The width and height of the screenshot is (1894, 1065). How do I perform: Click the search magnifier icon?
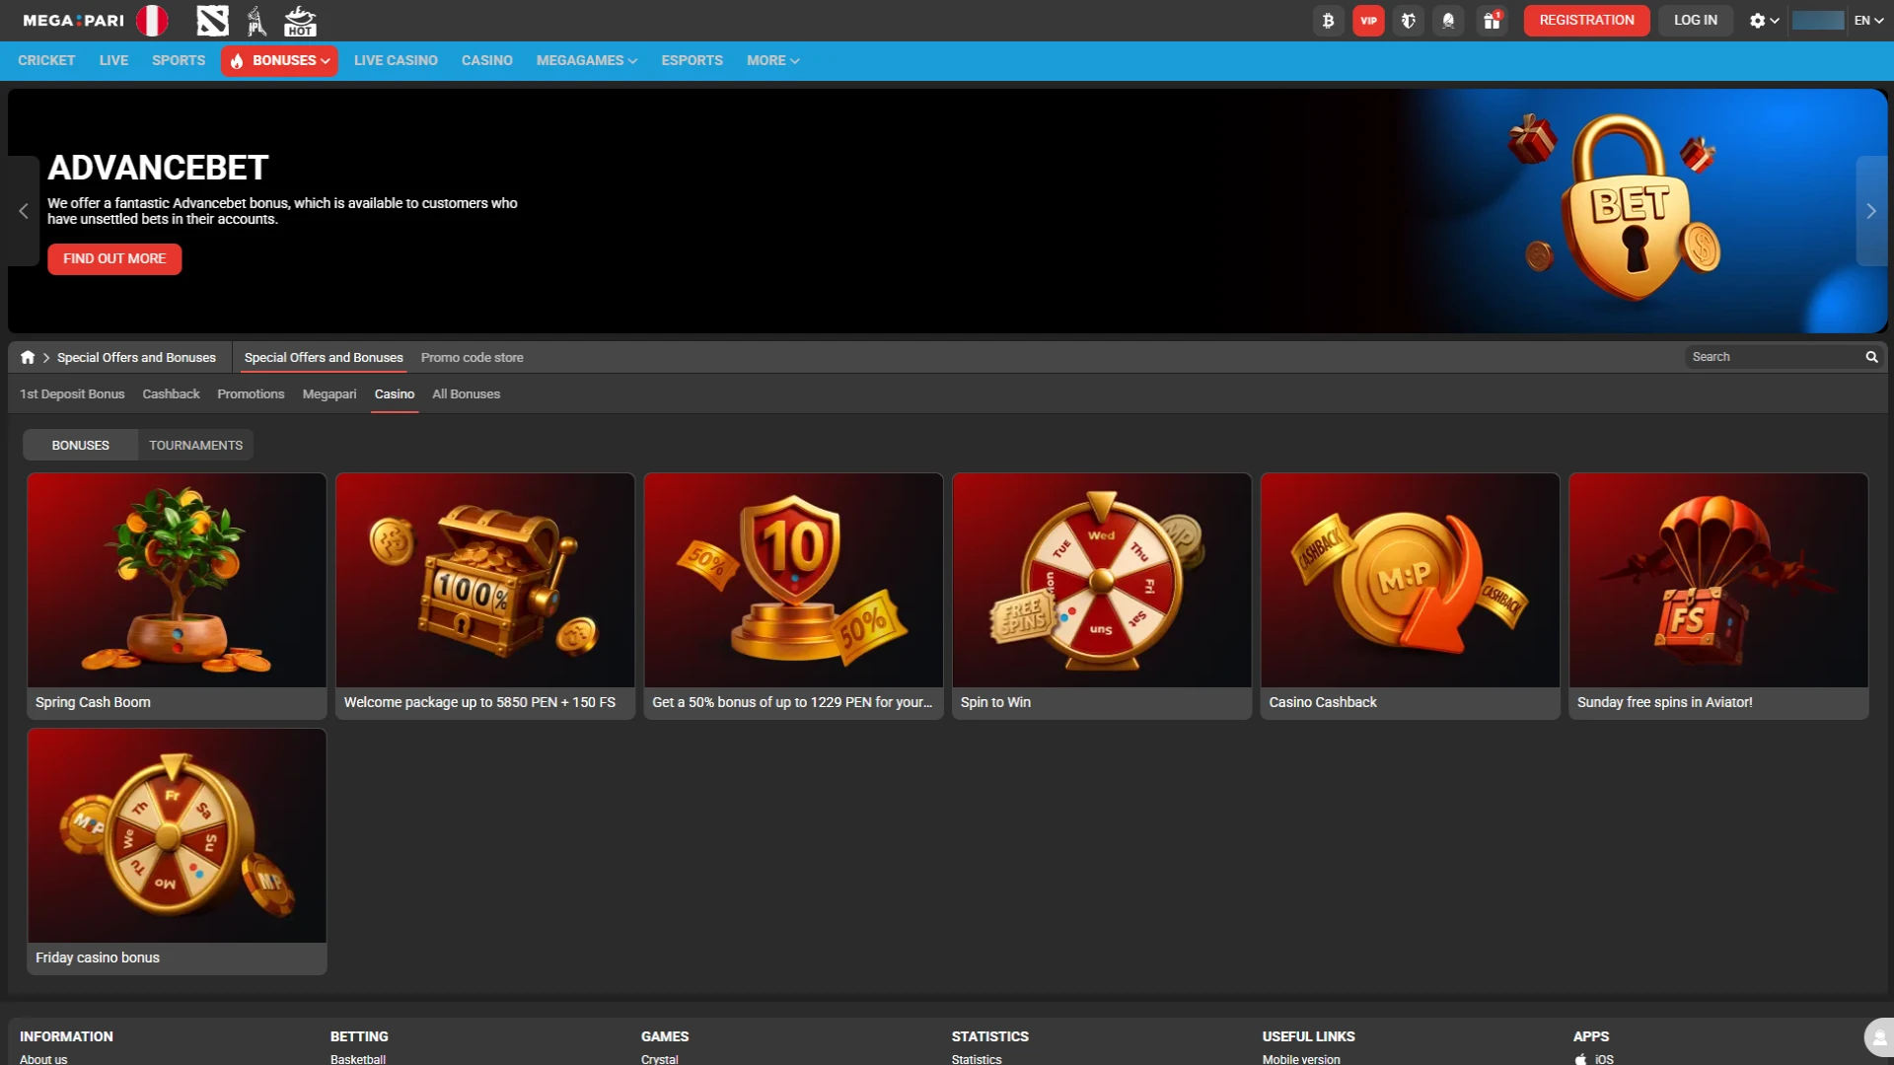click(x=1871, y=357)
